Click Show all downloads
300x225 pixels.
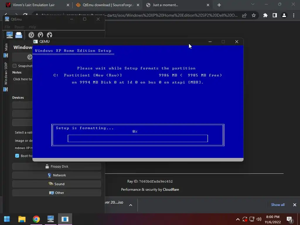pyautogui.click(x=278, y=205)
